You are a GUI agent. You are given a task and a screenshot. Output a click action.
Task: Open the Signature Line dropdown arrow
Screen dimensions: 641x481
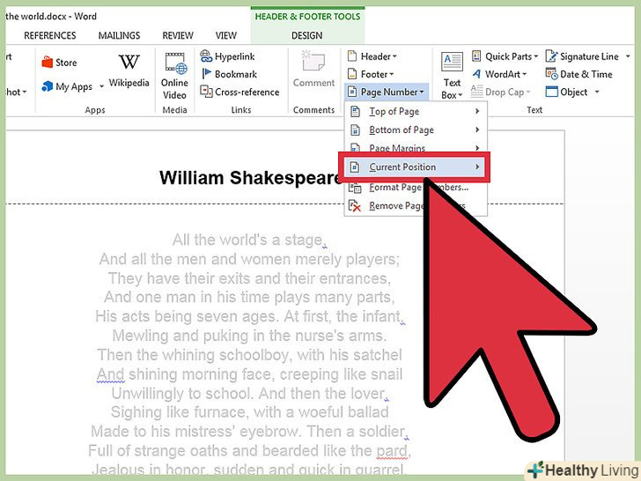click(628, 56)
